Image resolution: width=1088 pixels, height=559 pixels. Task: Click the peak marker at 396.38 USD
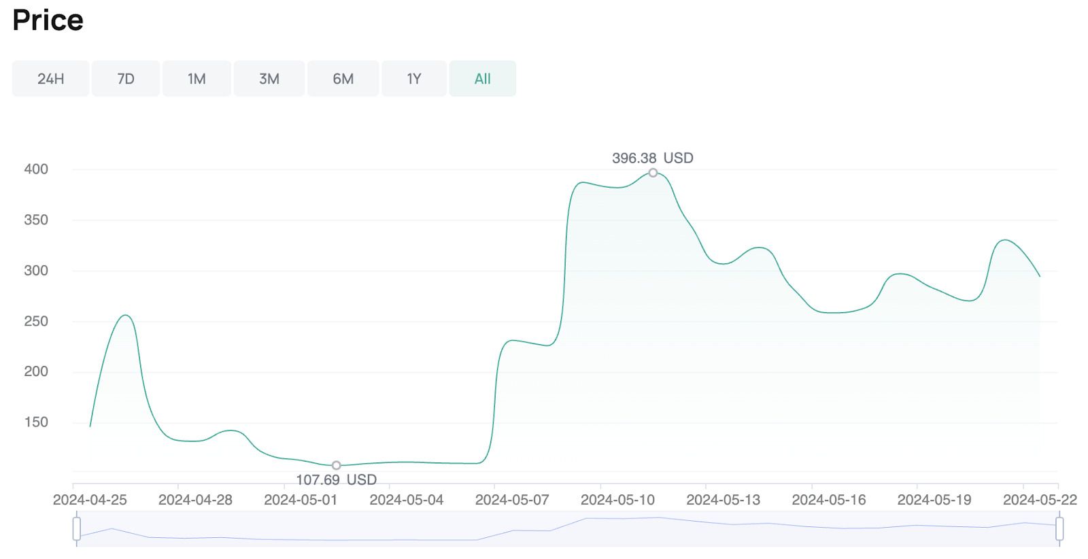point(653,173)
